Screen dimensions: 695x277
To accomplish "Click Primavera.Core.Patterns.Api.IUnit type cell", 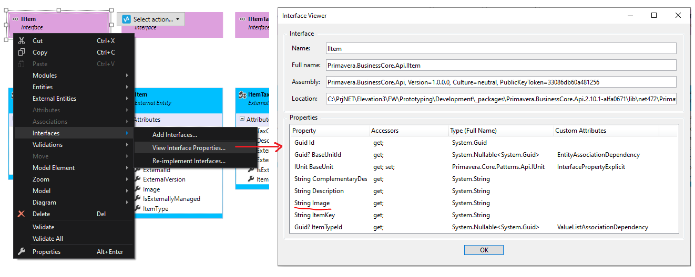I will [498, 167].
